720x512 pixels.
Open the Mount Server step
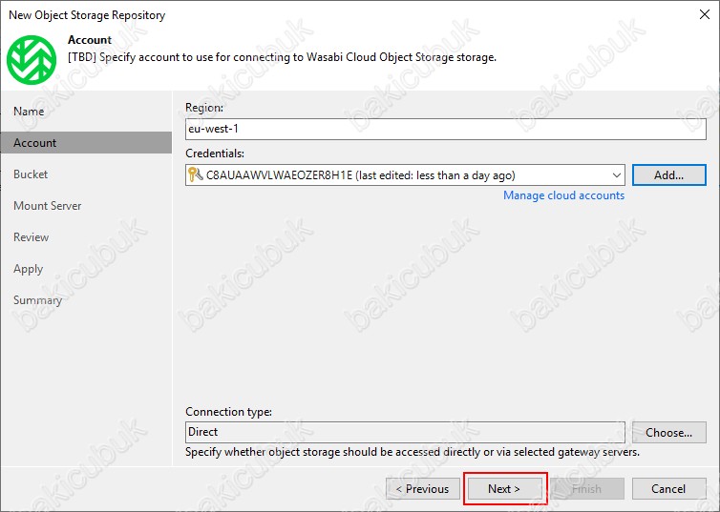click(48, 206)
